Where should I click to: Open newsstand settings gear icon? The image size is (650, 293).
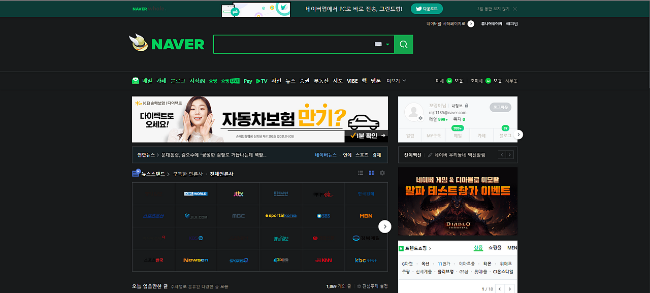pos(382,173)
